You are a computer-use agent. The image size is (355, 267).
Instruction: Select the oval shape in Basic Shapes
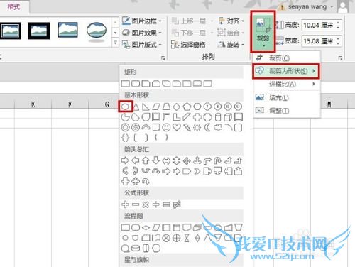[x=126, y=107]
